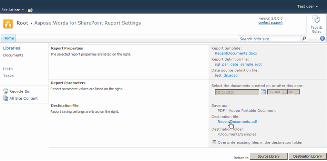Open the Test user account menu
Viewport: 327px width, 161px height.
point(307,7)
